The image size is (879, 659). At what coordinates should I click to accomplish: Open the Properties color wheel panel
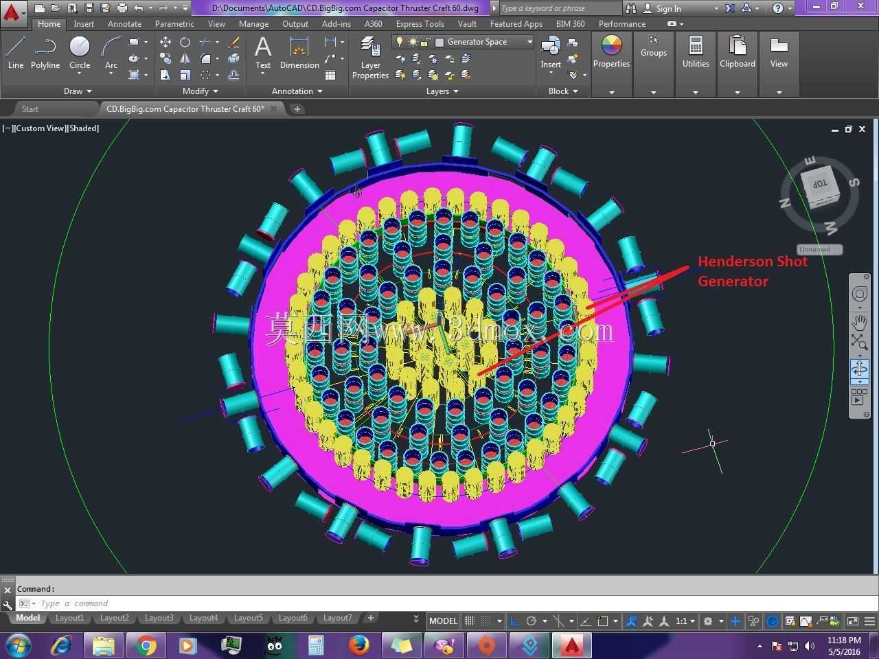(611, 52)
